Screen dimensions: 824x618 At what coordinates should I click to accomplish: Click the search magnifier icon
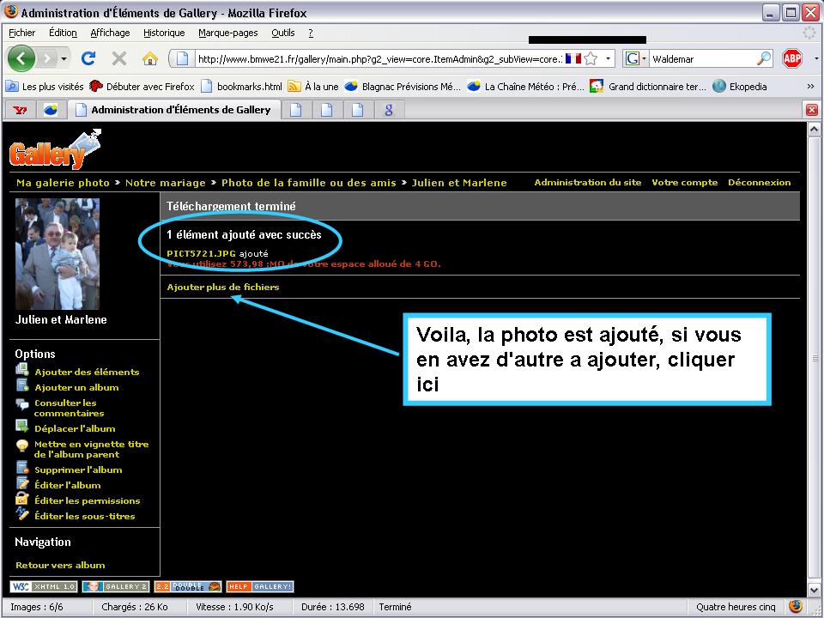pyautogui.click(x=763, y=58)
